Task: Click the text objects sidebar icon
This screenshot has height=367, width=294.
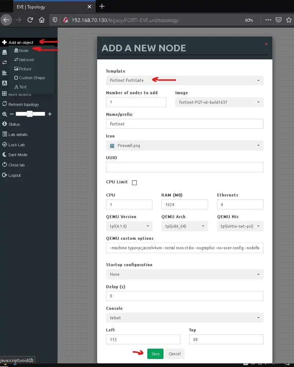Action: (x=4, y=83)
